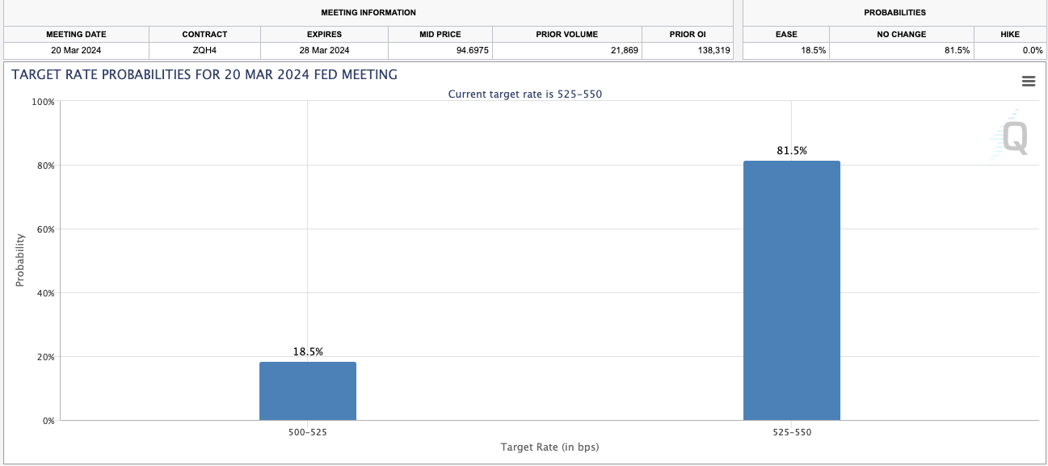Click the MEETING DATE column header
The height and width of the screenshot is (466, 1048).
click(76, 34)
